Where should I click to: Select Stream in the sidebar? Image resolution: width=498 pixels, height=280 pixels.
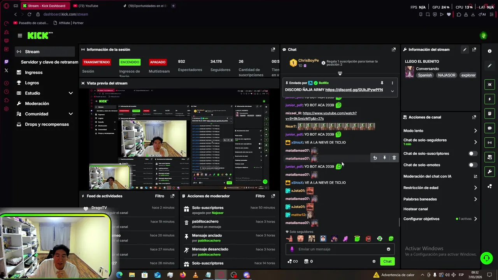[45, 52]
